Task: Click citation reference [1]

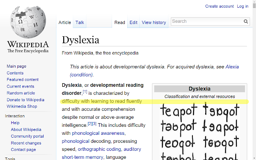Action: point(85,92)
